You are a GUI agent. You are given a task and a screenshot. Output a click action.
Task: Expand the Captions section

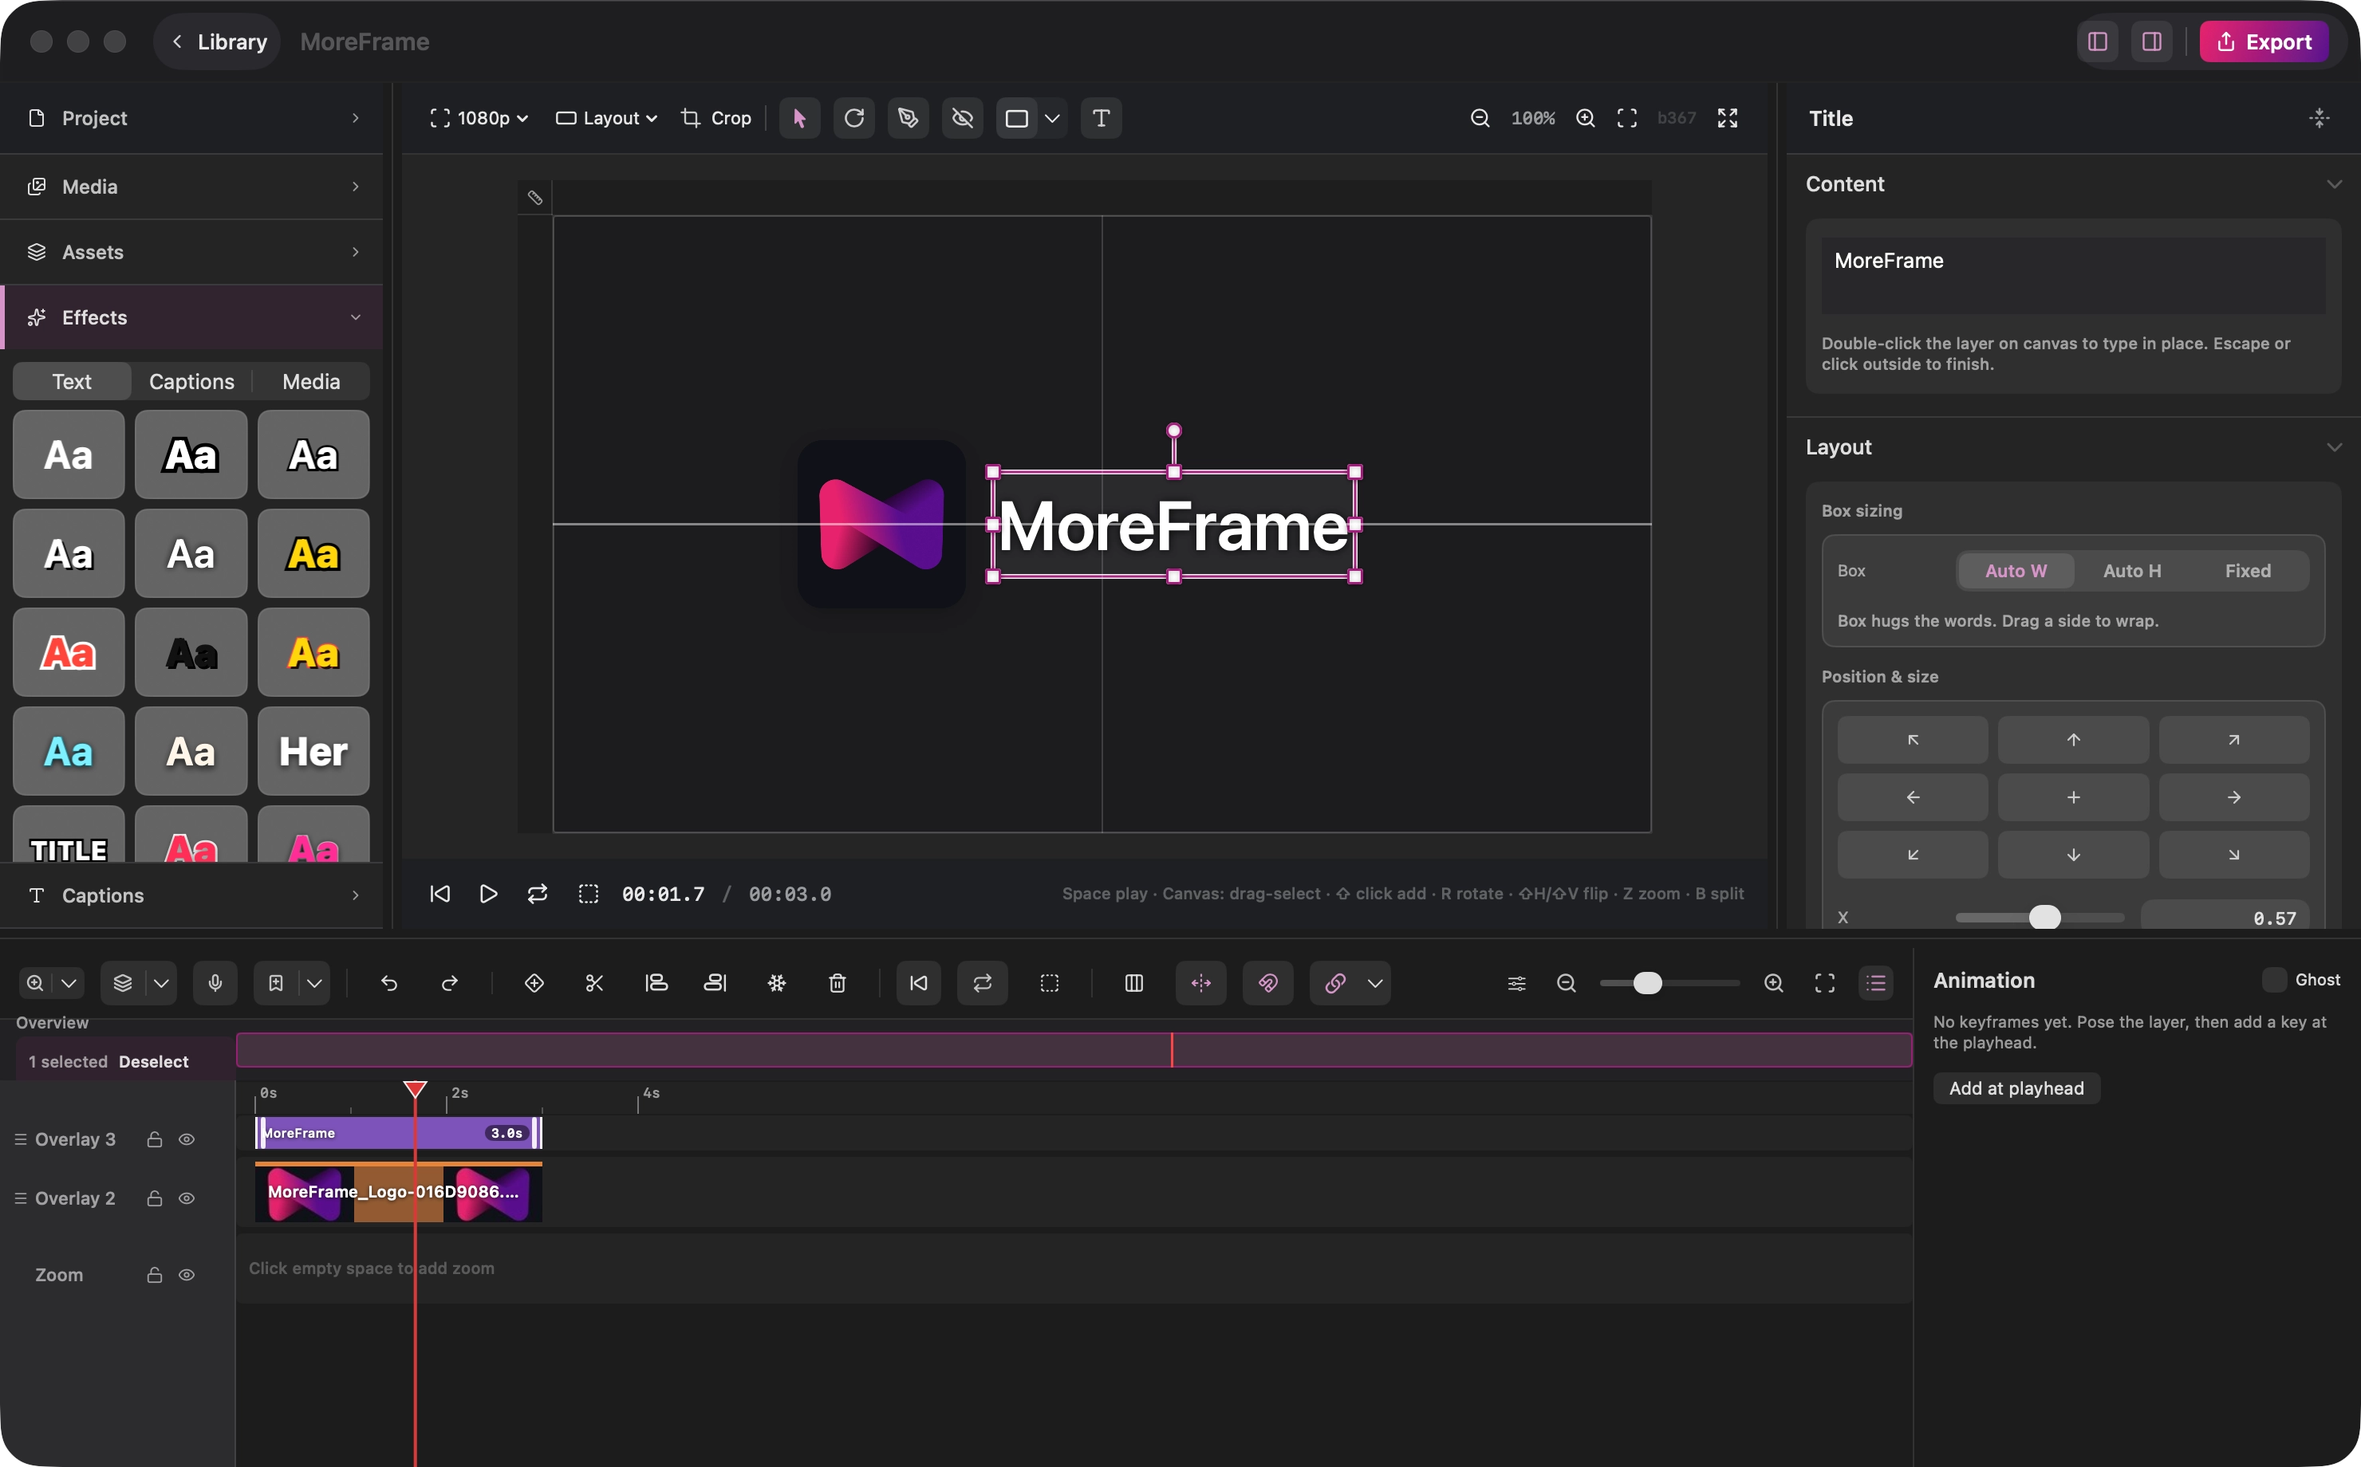point(192,895)
